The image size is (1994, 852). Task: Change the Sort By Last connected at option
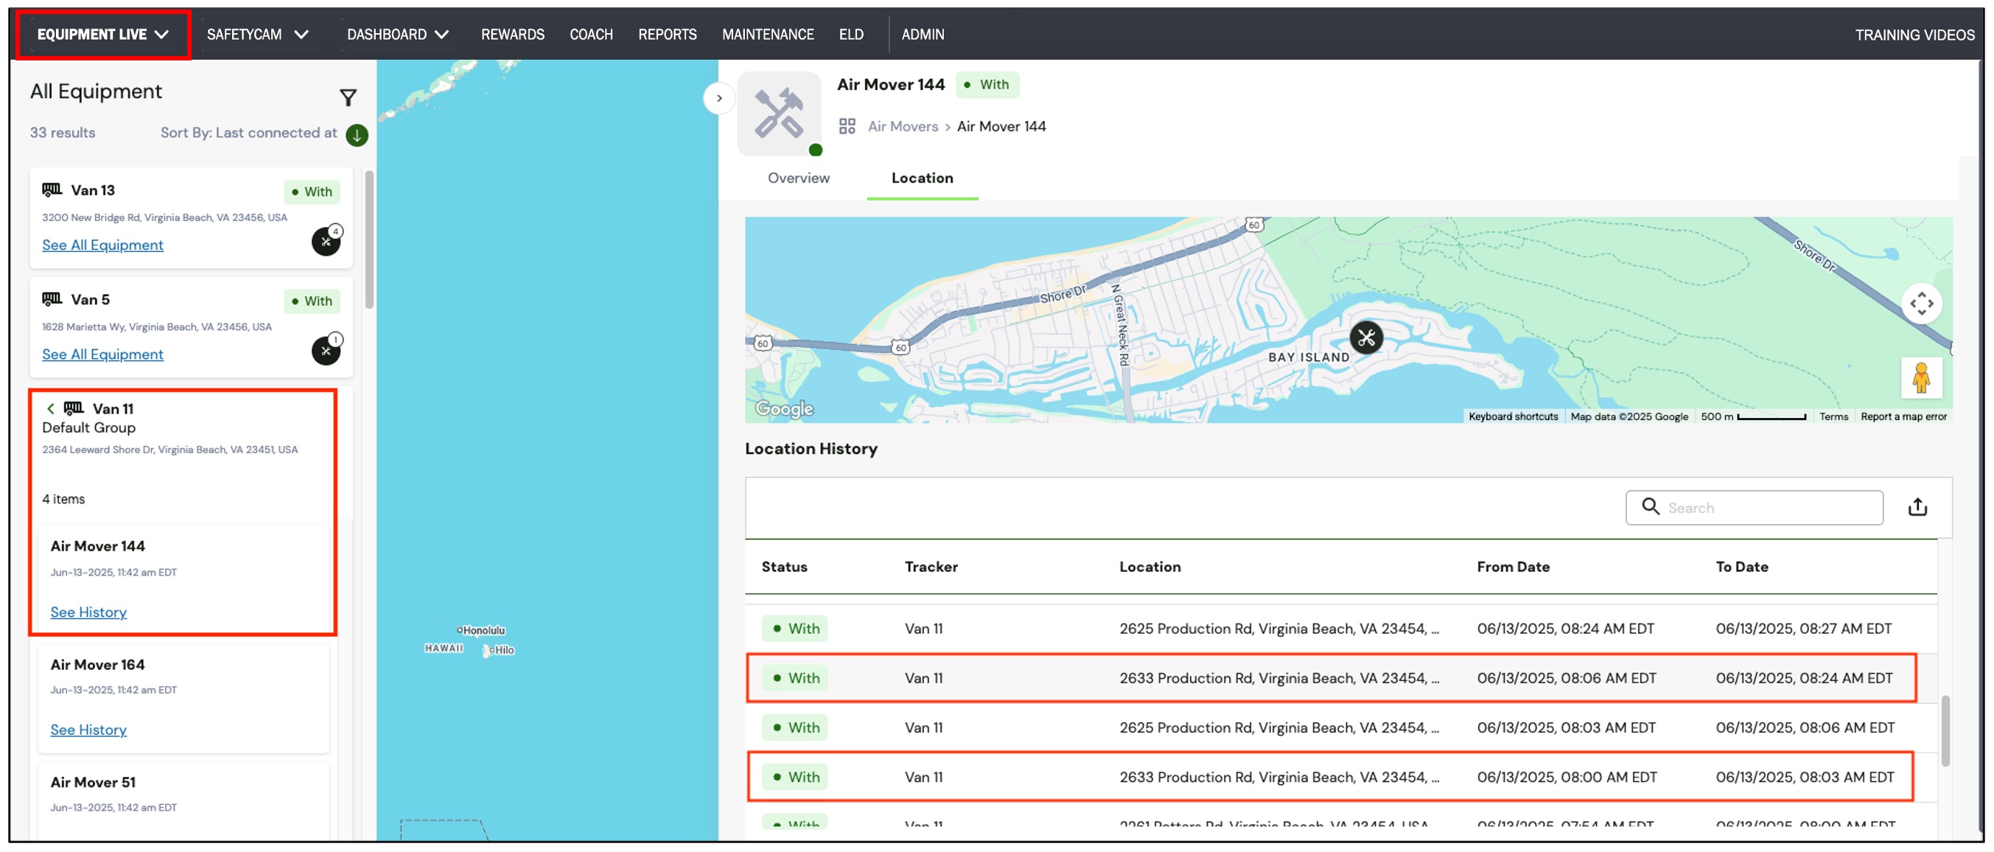(x=248, y=133)
